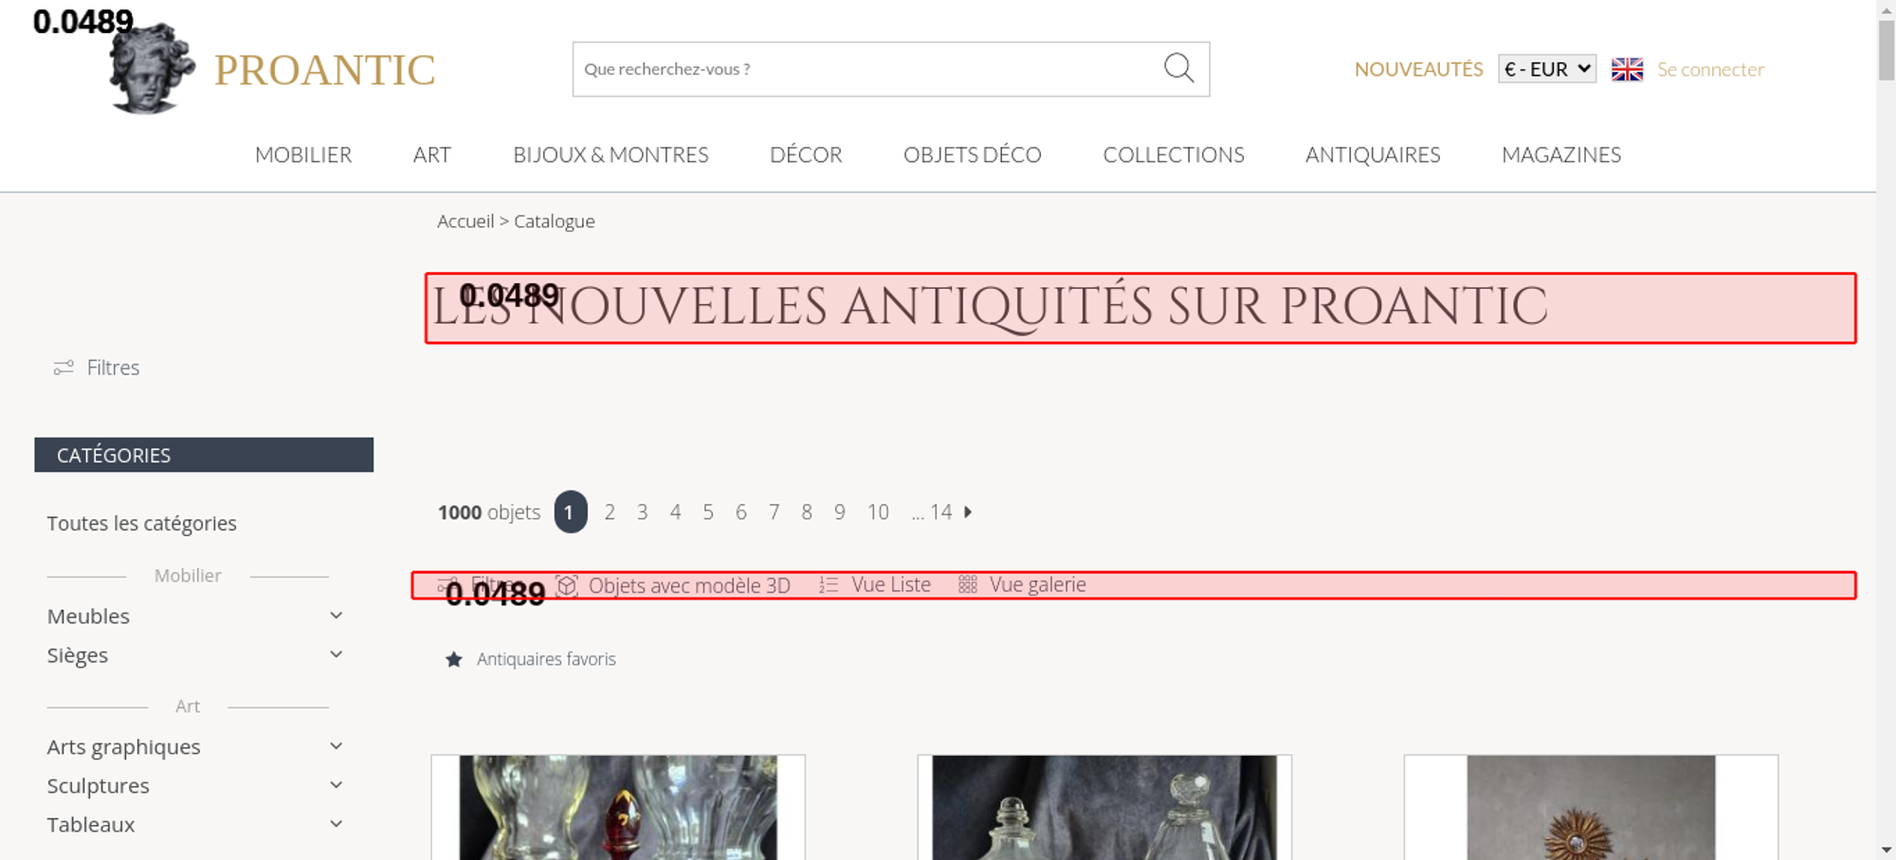The height and width of the screenshot is (860, 1896).
Task: Switch to Vue galerie layout
Action: click(1022, 585)
